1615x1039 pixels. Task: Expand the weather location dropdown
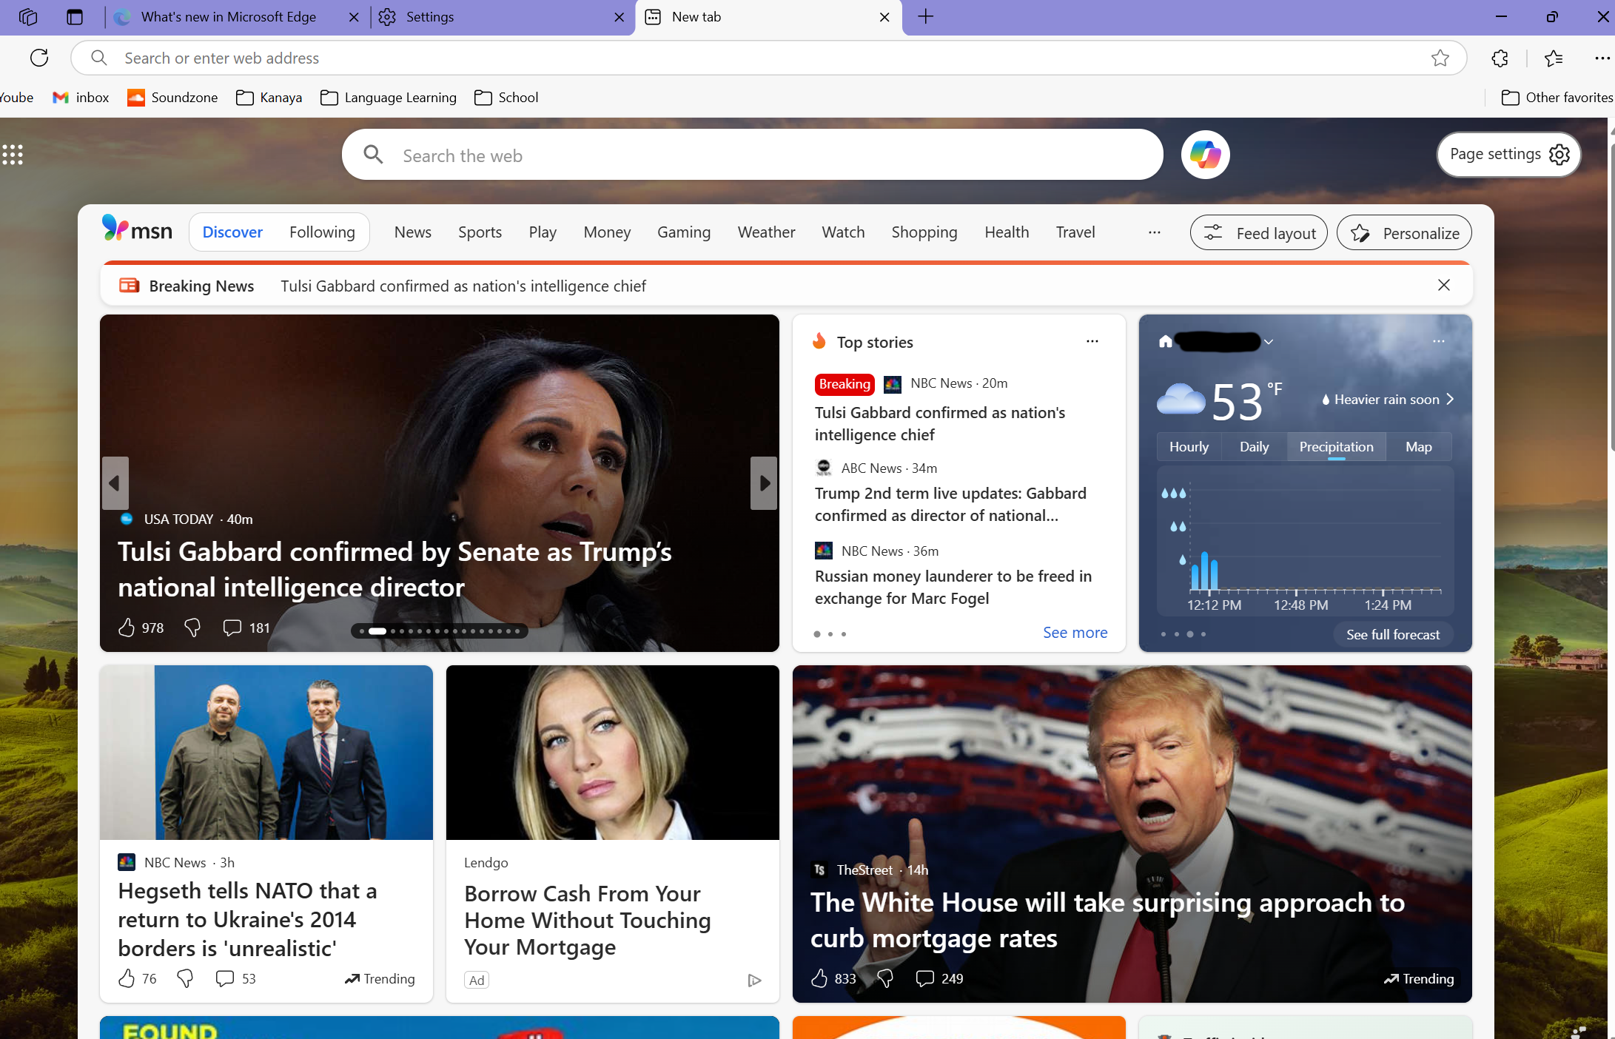(1268, 341)
